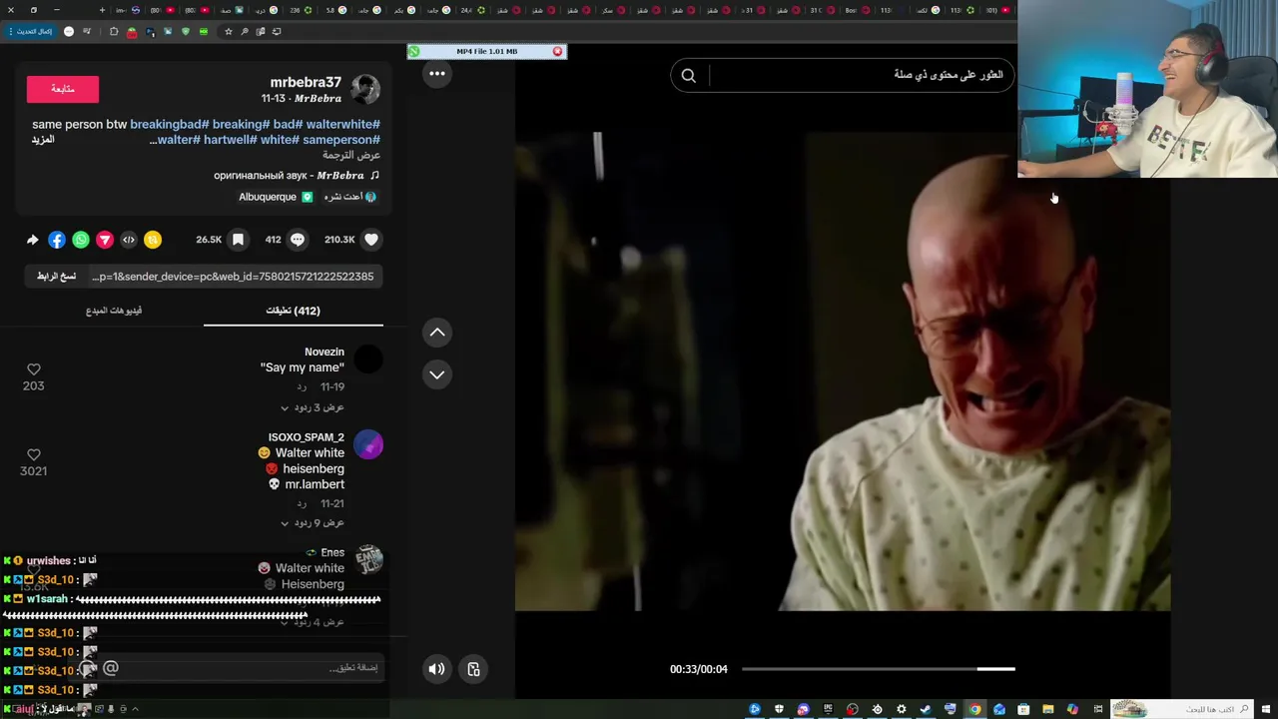Image resolution: width=1278 pixels, height=719 pixels.
Task: Send to friends via red paper-plane icon
Action: (105, 240)
